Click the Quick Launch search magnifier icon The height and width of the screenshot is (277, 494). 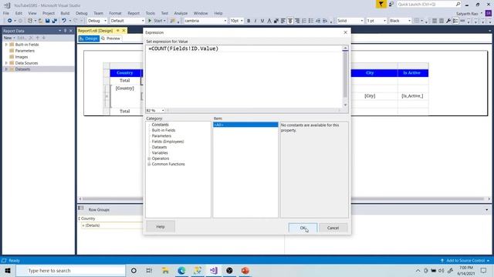(x=458, y=4)
